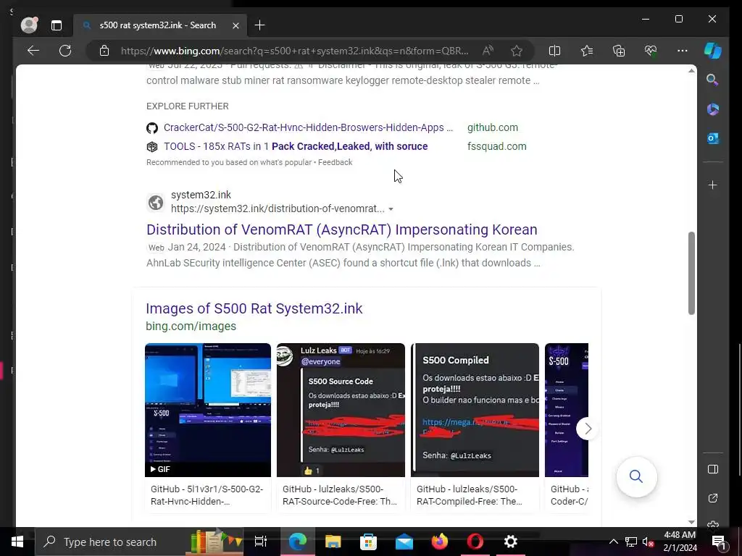Add a sidebar app with plus
The width and height of the screenshot is (742, 556).
[713, 185]
